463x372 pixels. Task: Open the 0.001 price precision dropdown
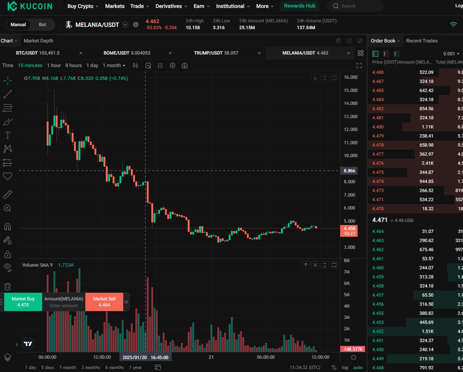click(x=451, y=54)
